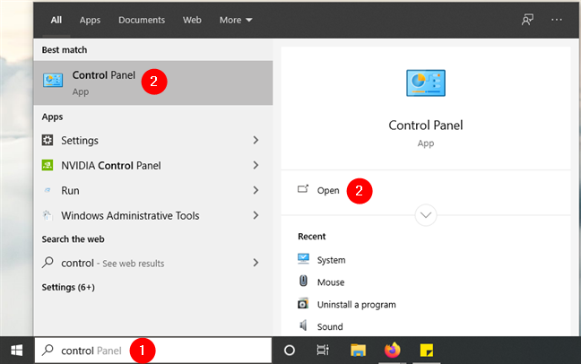Expand more actions chevron under Open

click(x=426, y=215)
